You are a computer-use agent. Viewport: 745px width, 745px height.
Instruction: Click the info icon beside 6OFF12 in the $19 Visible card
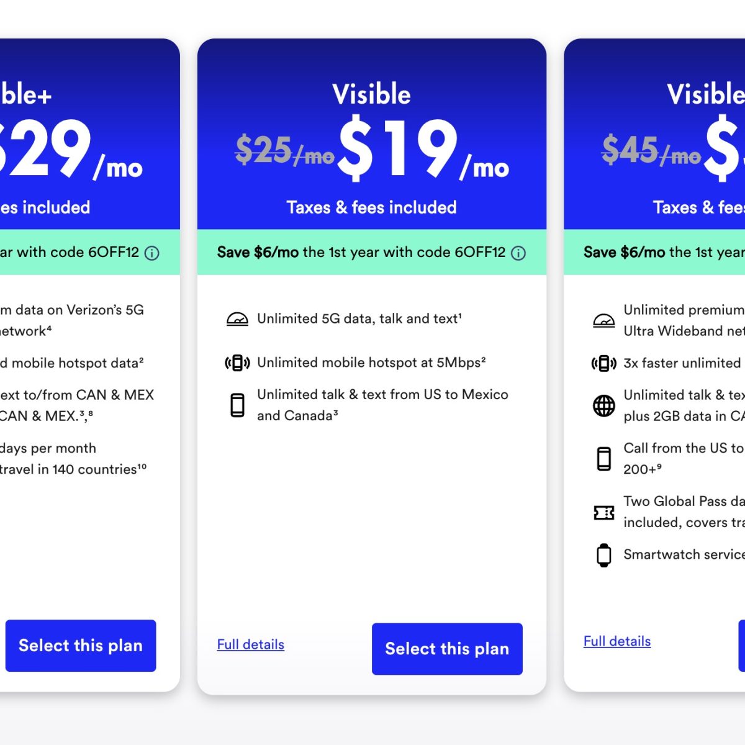click(518, 253)
